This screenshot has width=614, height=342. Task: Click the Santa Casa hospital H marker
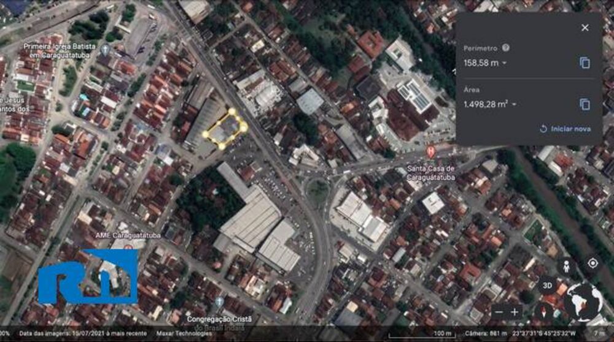pos(431,151)
